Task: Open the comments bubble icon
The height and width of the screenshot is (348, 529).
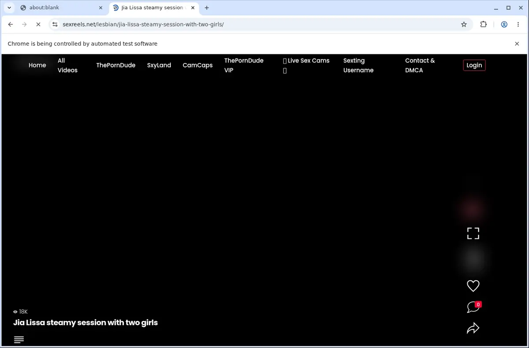Action: (473, 307)
